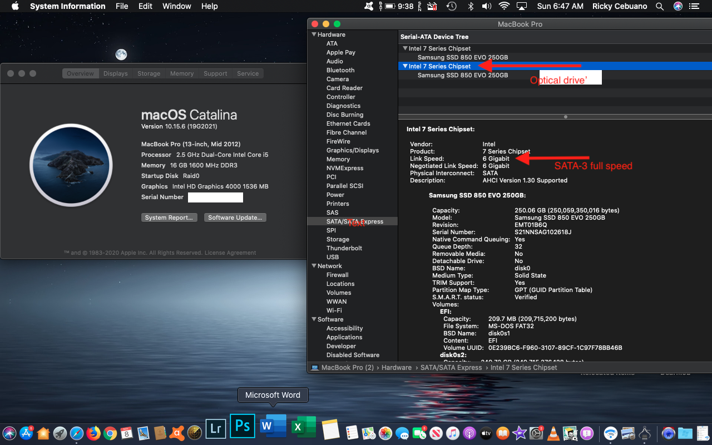The height and width of the screenshot is (445, 712).
Task: Collapse the first Intel 7 Series Chipset triangle
Action: (x=405, y=48)
